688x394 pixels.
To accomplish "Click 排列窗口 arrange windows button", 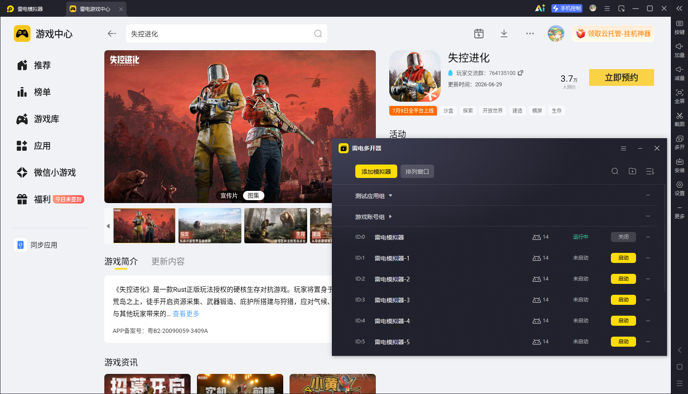I will coord(417,171).
